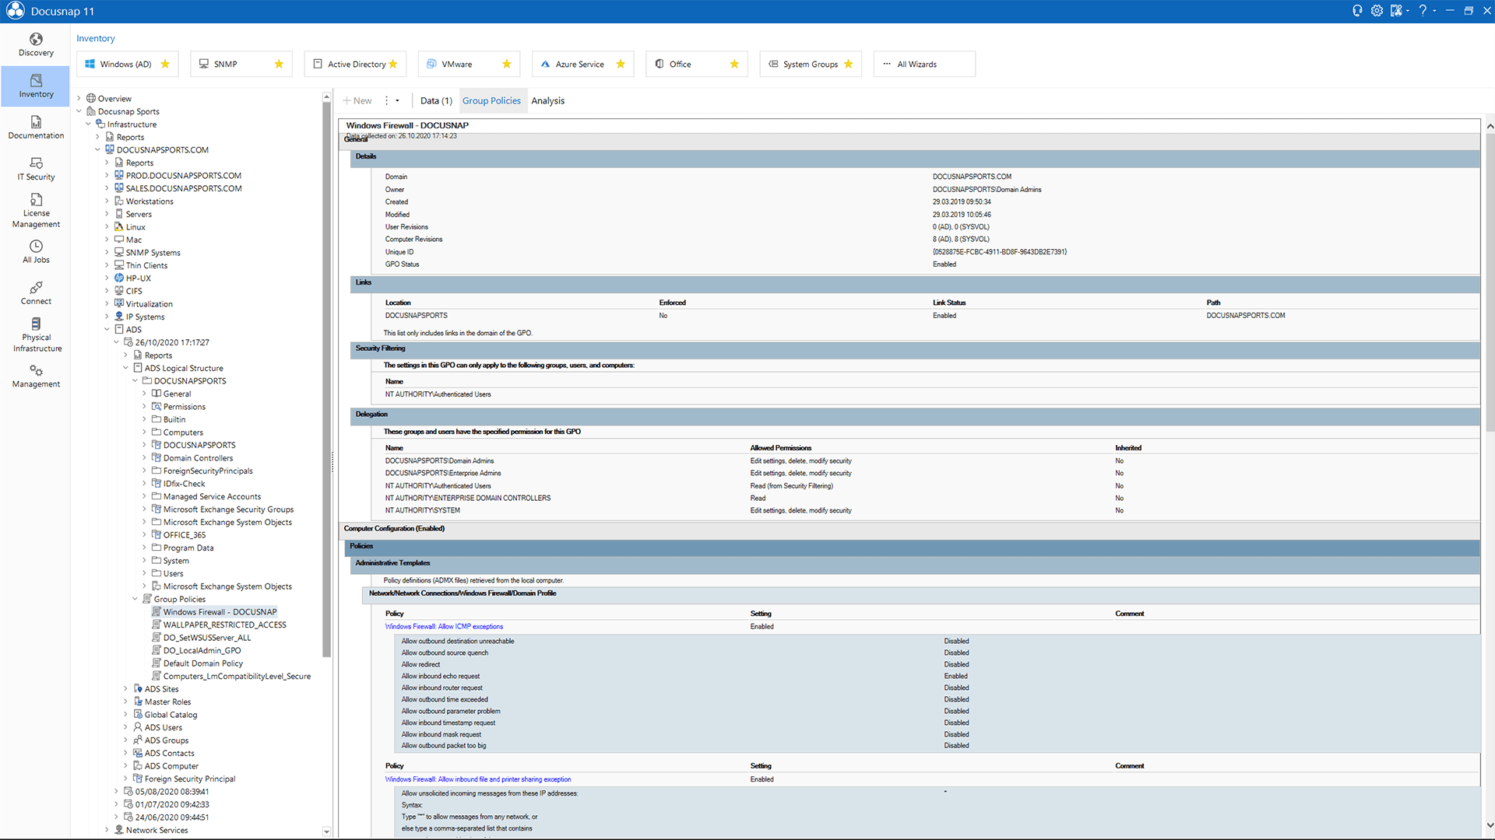Click the Docusnap logo icon
Screen dimensions: 1495x840
[16, 11]
